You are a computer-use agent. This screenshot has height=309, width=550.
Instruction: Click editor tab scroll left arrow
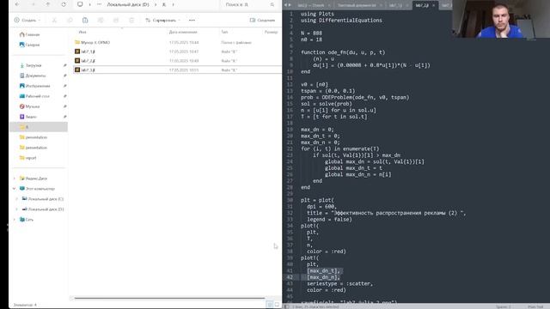pyautogui.click(x=285, y=5)
